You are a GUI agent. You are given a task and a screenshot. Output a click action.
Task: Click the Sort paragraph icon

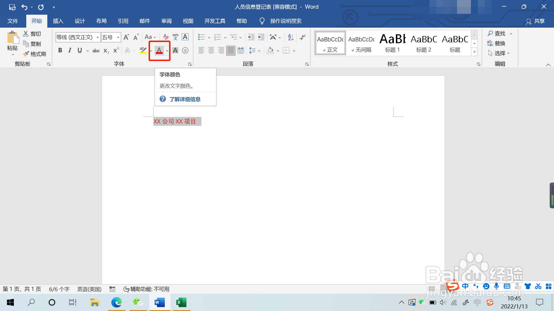291,37
